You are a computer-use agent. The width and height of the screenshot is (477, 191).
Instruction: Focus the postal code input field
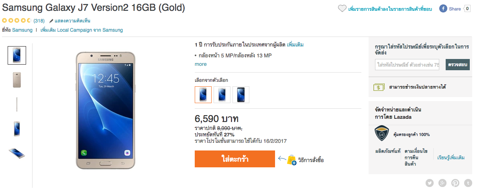407,65
